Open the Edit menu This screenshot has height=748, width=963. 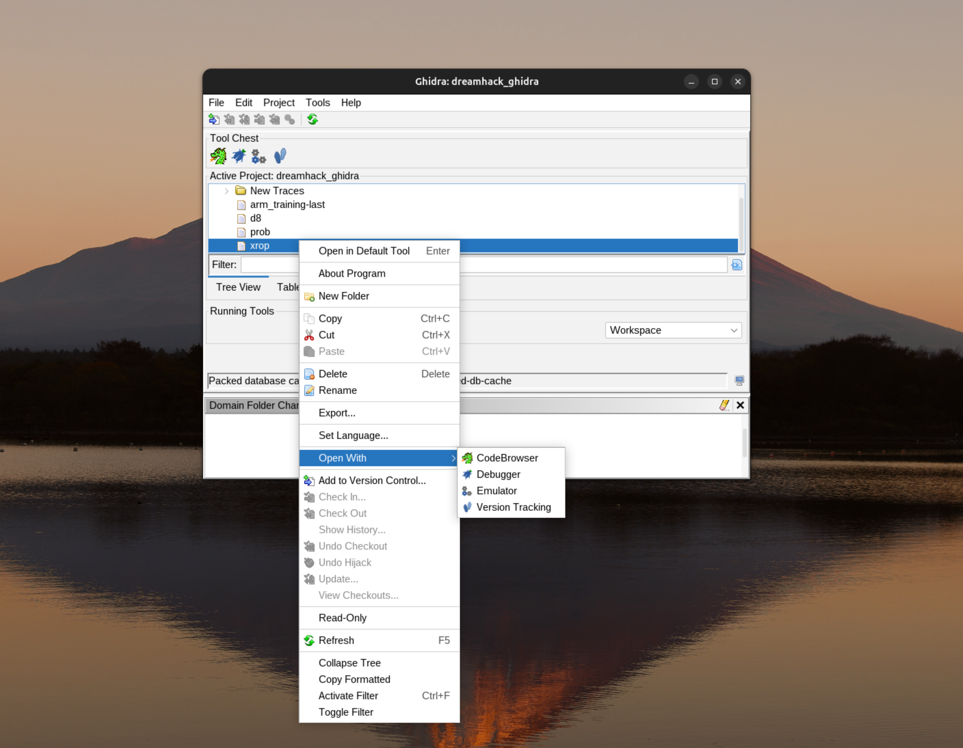click(243, 102)
